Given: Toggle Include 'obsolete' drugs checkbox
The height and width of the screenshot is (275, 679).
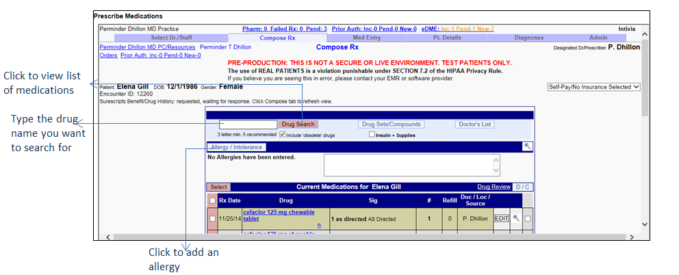Looking at the screenshot, I should click(283, 135).
